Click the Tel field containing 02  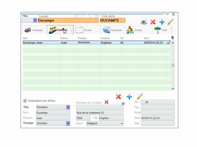pyautogui.click(x=158, y=102)
